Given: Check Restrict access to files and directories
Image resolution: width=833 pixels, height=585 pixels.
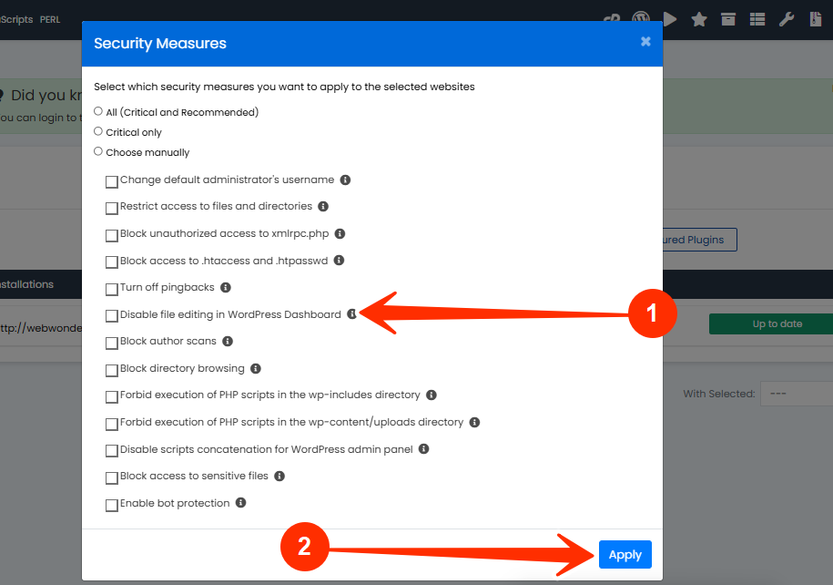Looking at the screenshot, I should (112, 208).
